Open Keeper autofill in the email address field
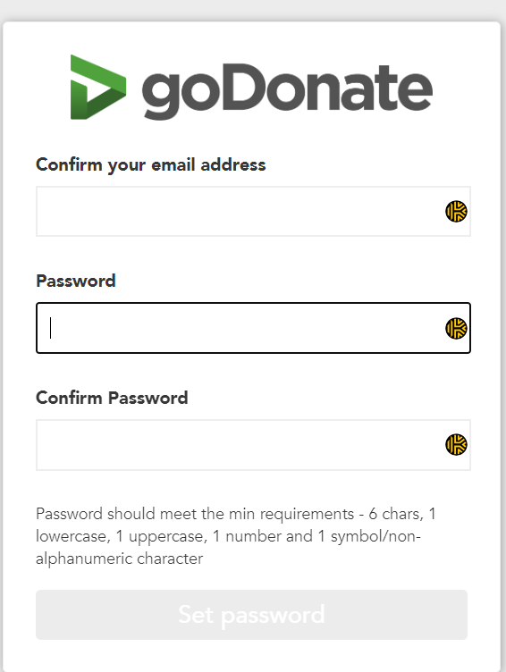This screenshot has height=672, width=506. pos(456,211)
